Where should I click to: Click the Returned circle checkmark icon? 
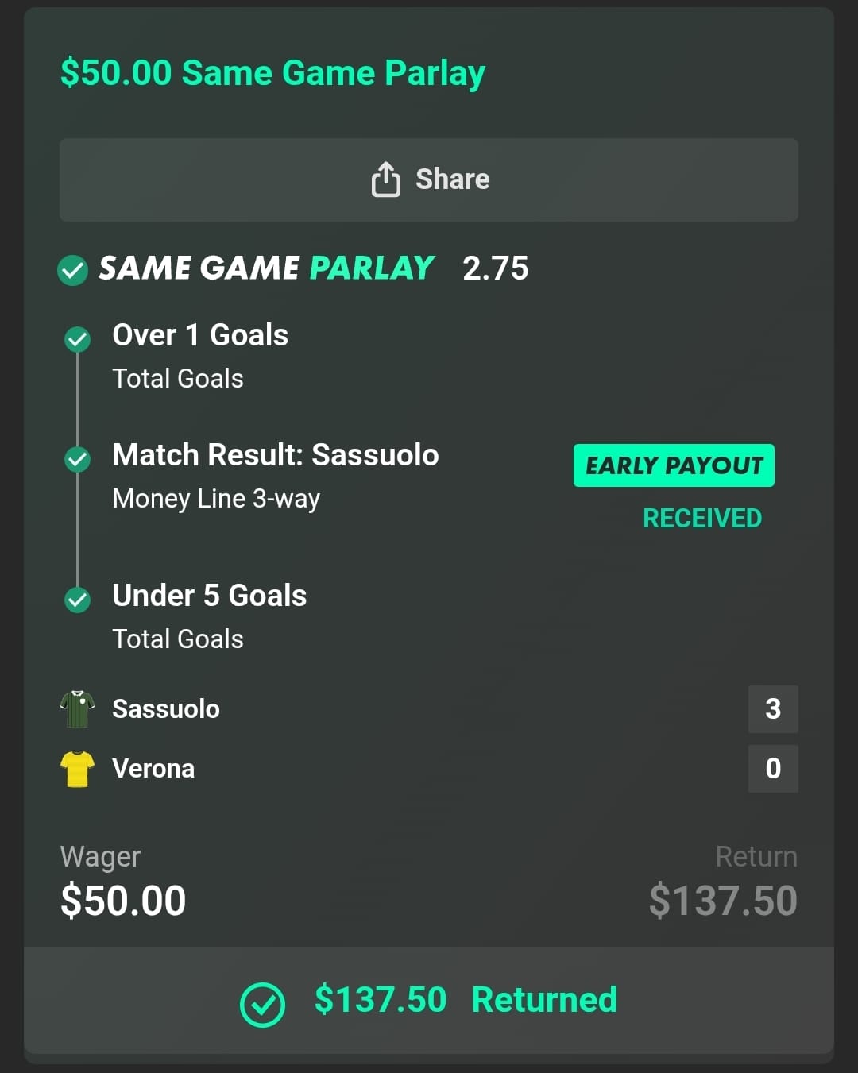(262, 1005)
